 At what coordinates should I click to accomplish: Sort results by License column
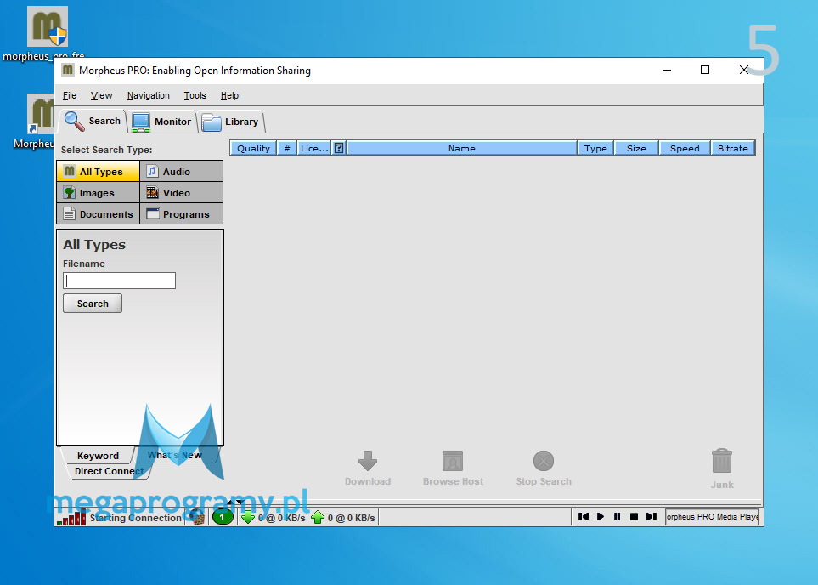314,148
